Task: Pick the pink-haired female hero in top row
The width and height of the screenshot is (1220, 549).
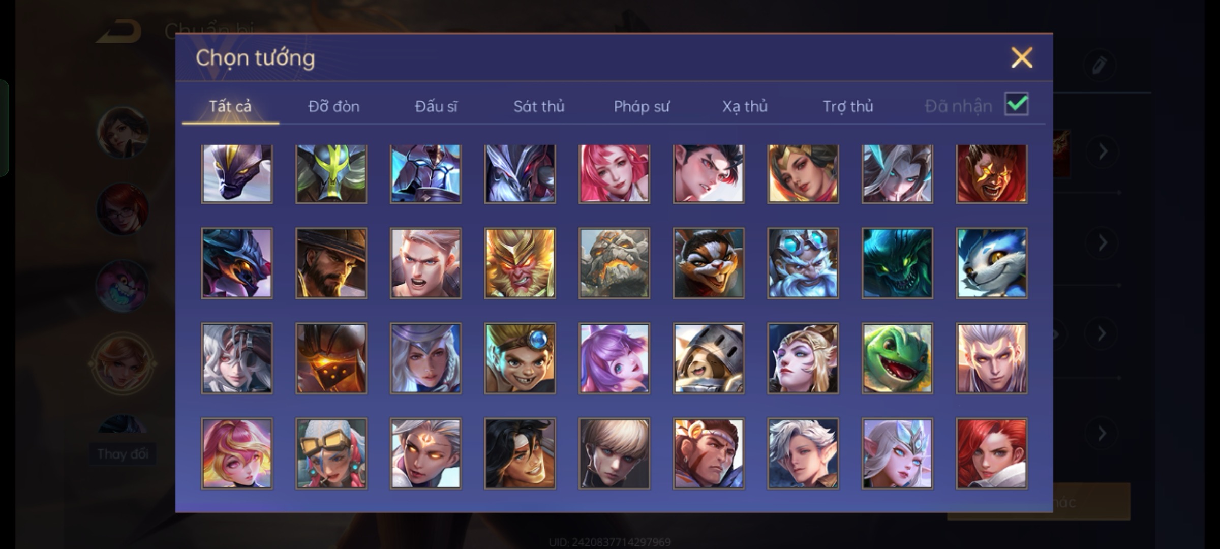Action: (614, 173)
